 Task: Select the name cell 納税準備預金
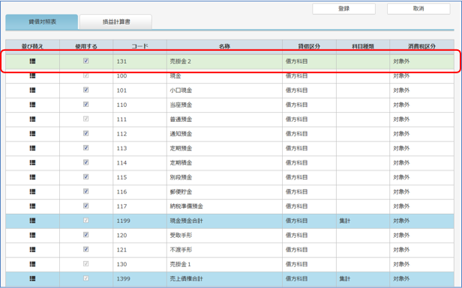[x=224, y=206]
